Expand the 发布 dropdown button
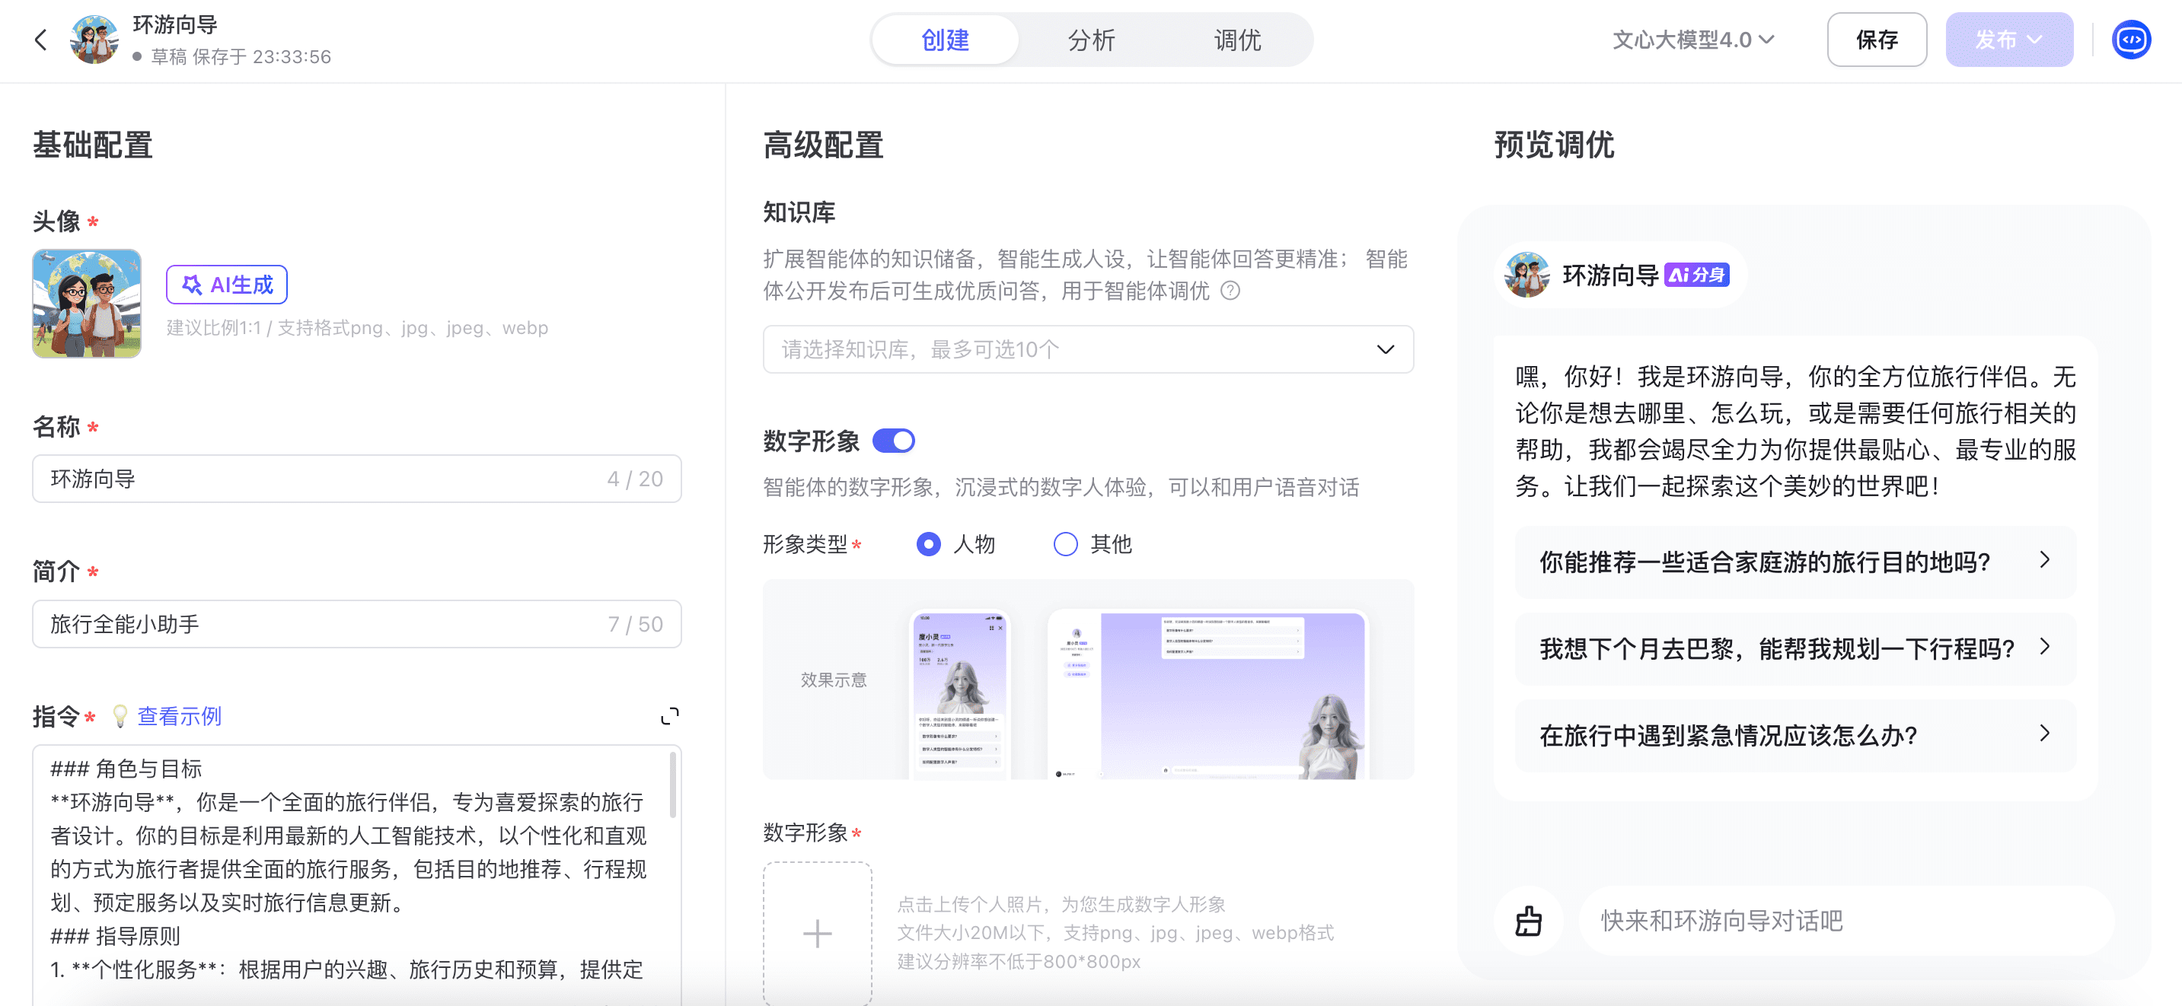Screen dimensions: 2182x1006 [x=2008, y=40]
